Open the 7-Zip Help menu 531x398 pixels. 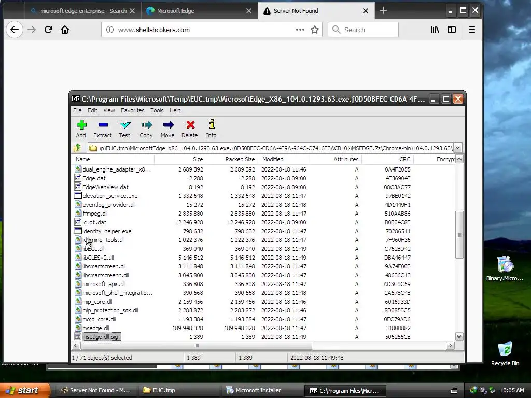click(175, 110)
